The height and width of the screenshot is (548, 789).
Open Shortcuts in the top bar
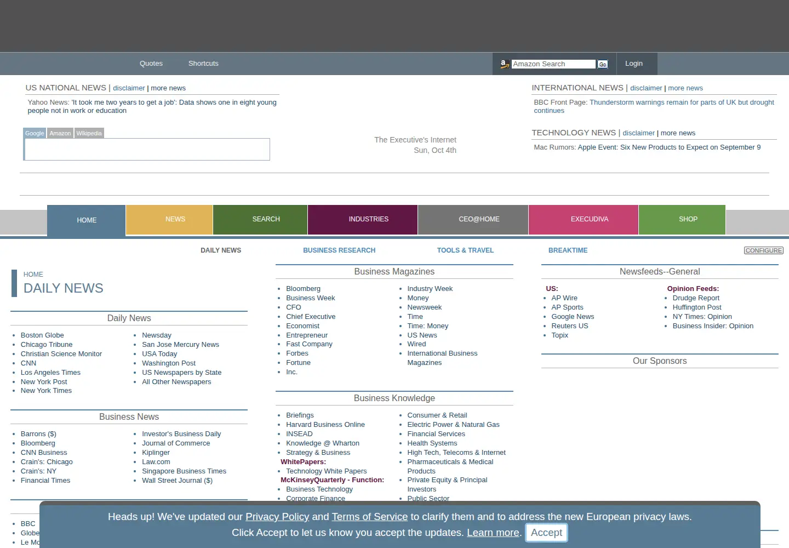pyautogui.click(x=203, y=64)
